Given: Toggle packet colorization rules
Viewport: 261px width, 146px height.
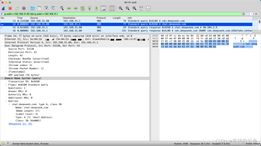Looking at the screenshot, I should [112, 8].
